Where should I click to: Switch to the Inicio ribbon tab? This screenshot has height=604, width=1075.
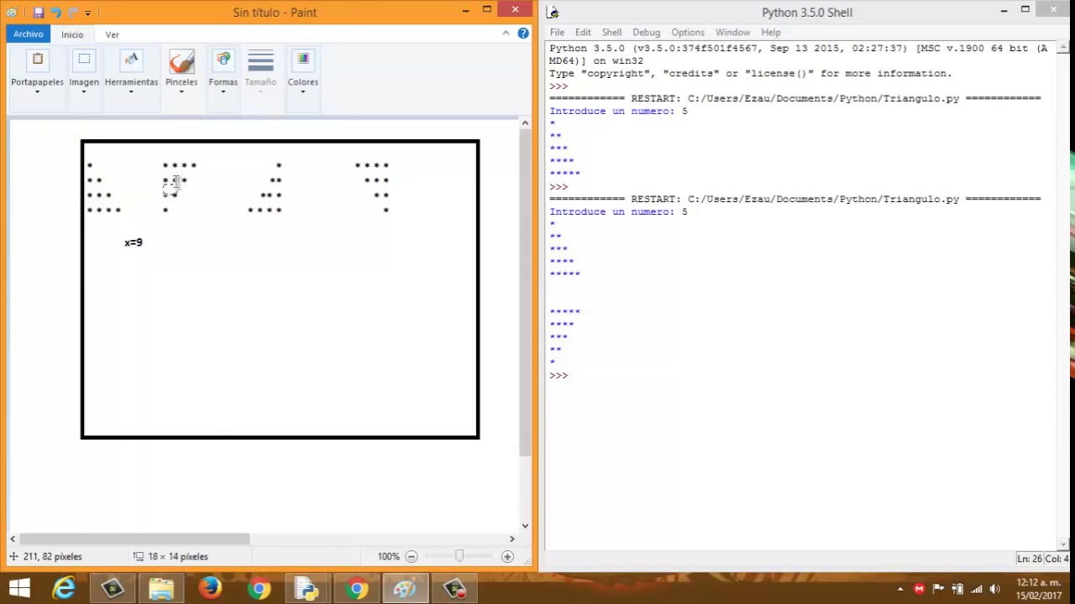72,34
